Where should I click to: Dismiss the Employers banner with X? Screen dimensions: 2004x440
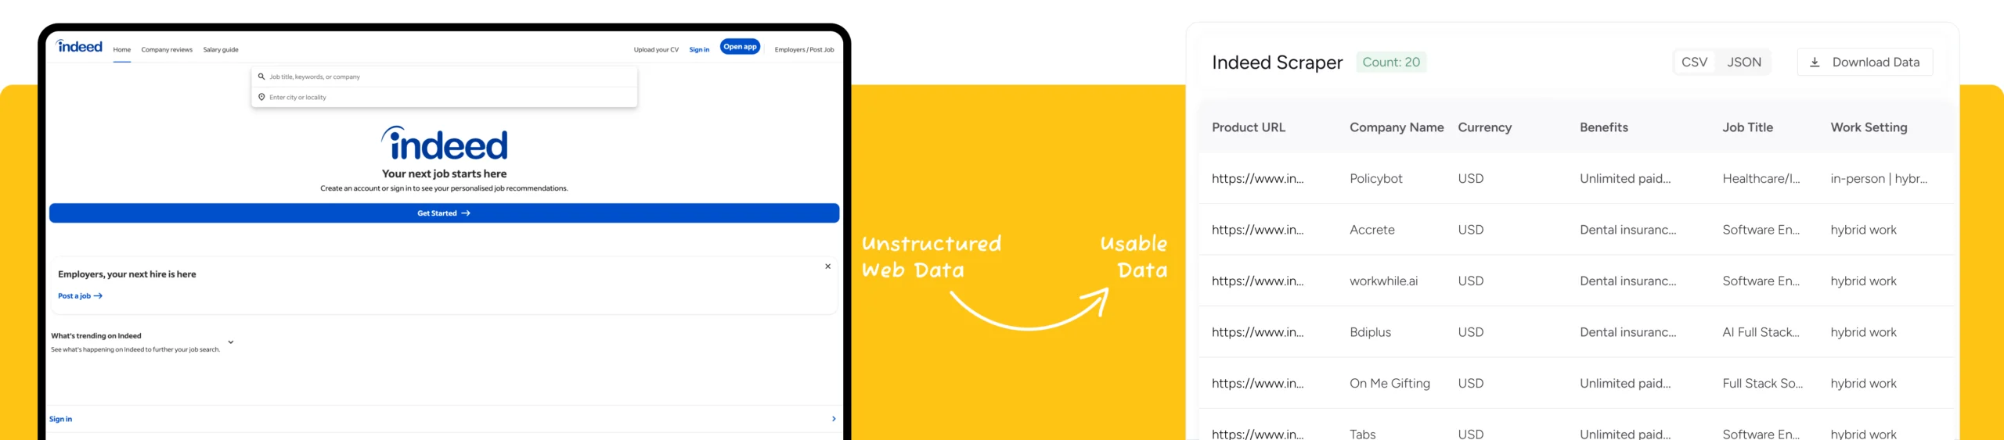click(x=827, y=267)
